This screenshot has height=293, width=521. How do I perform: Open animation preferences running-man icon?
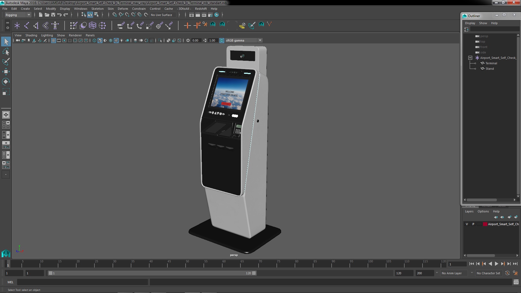tap(515, 273)
